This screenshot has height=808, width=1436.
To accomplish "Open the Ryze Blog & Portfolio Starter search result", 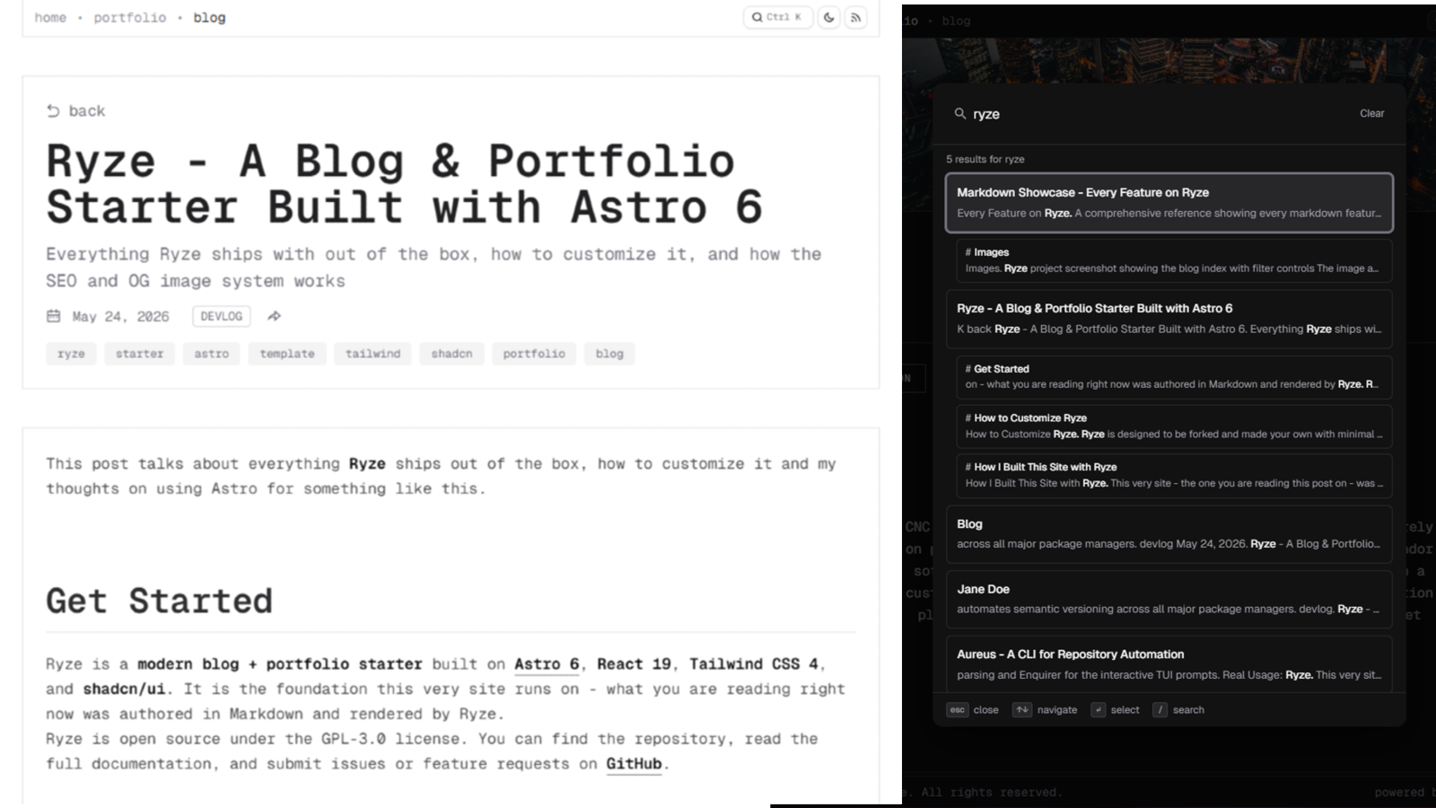I will click(x=1169, y=319).
